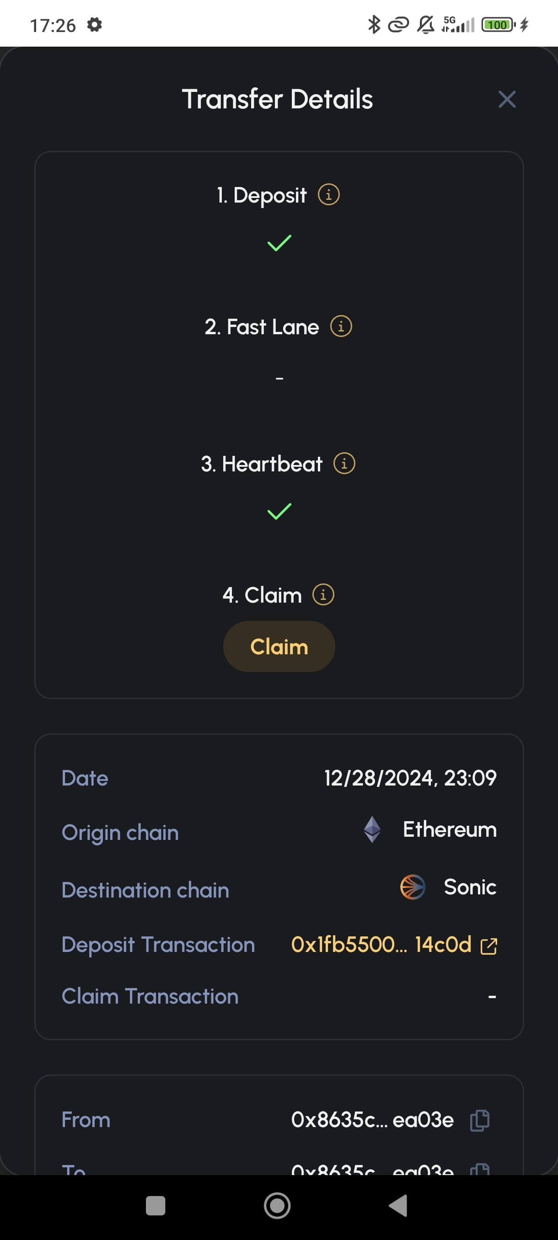Screen dimensions: 558x1240
Task: Click the Ethereum chain logo
Action: pyautogui.click(x=373, y=830)
